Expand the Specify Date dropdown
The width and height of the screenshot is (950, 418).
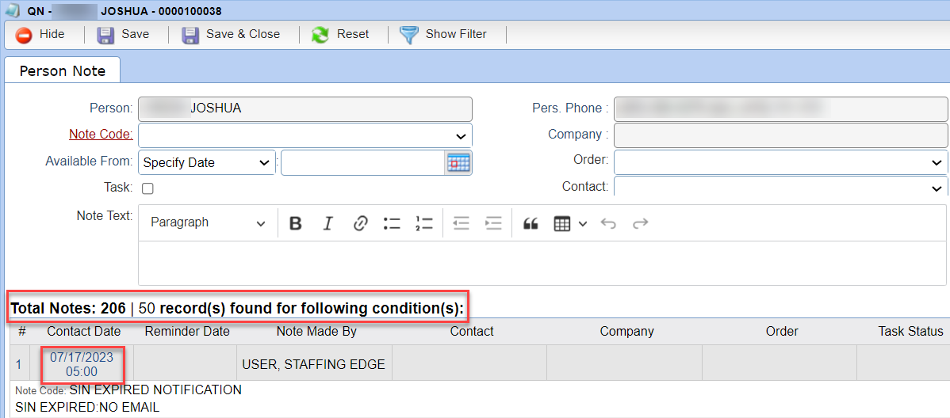(x=207, y=163)
